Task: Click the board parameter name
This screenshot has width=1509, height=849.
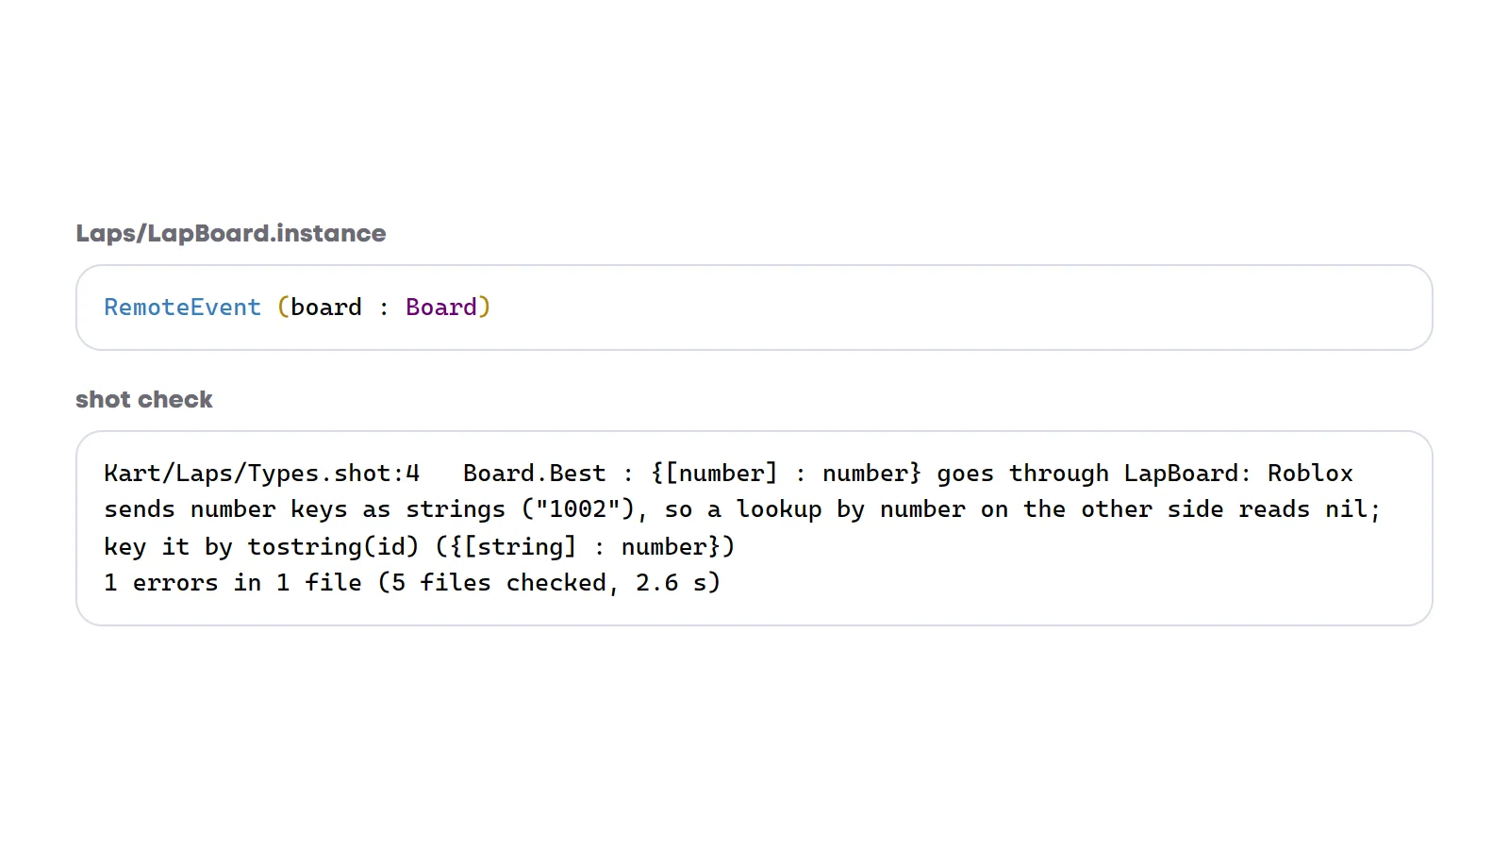Action: tap(326, 308)
